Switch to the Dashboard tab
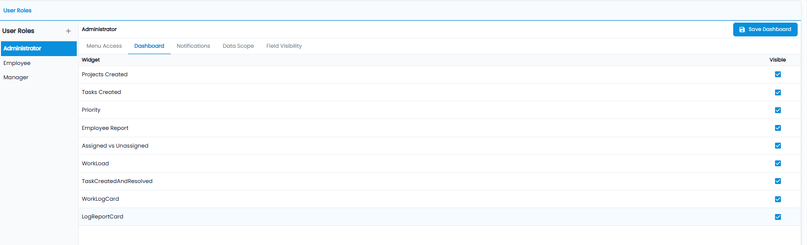 (149, 46)
